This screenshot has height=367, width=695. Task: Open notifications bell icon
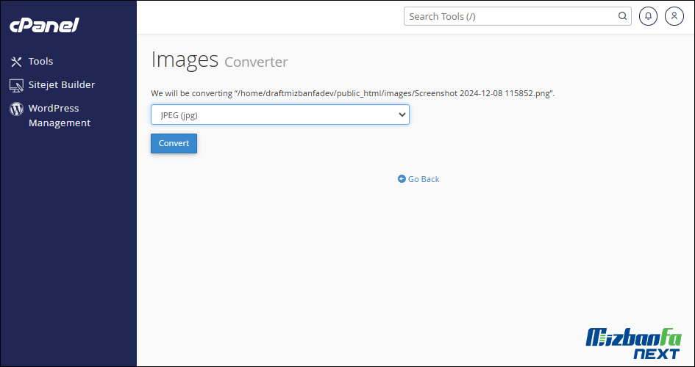[648, 16]
